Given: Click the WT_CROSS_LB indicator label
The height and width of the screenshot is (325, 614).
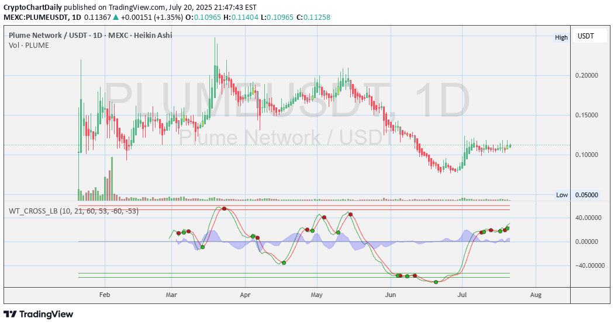Looking at the screenshot, I should pyautogui.click(x=74, y=211).
